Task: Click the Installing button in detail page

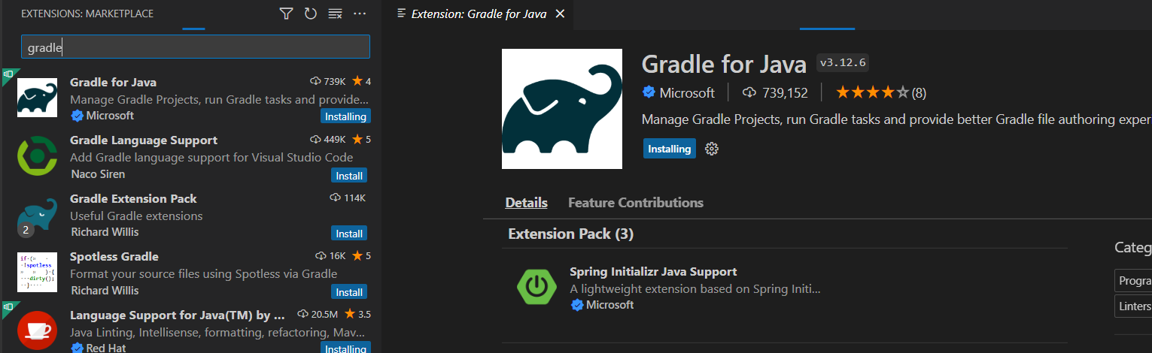Action: point(670,149)
